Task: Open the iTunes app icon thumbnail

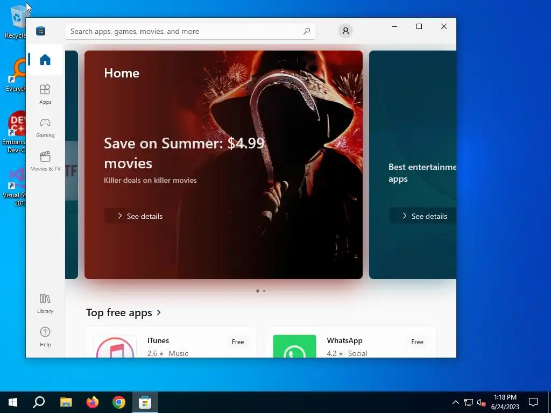Action: [x=115, y=347]
